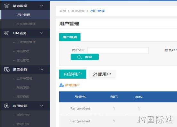This screenshot has height=127, width=177.
Task: Select Fangweinet in the first table row
Action: tap(80, 109)
